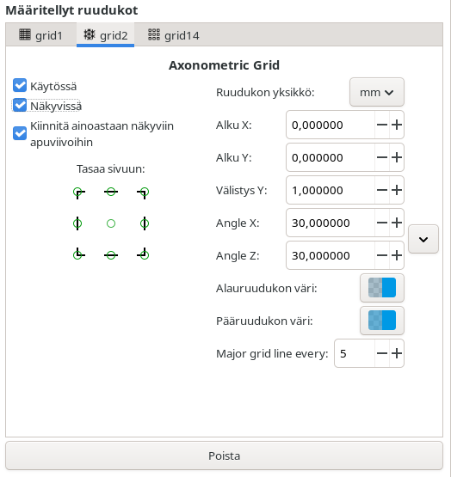Screen dimensions: 451x477
Task: Increase Alku X with plus button
Action: tap(397, 125)
